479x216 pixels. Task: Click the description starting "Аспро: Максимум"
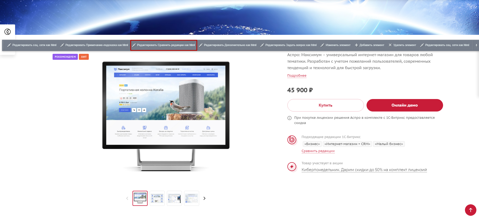[360, 61]
